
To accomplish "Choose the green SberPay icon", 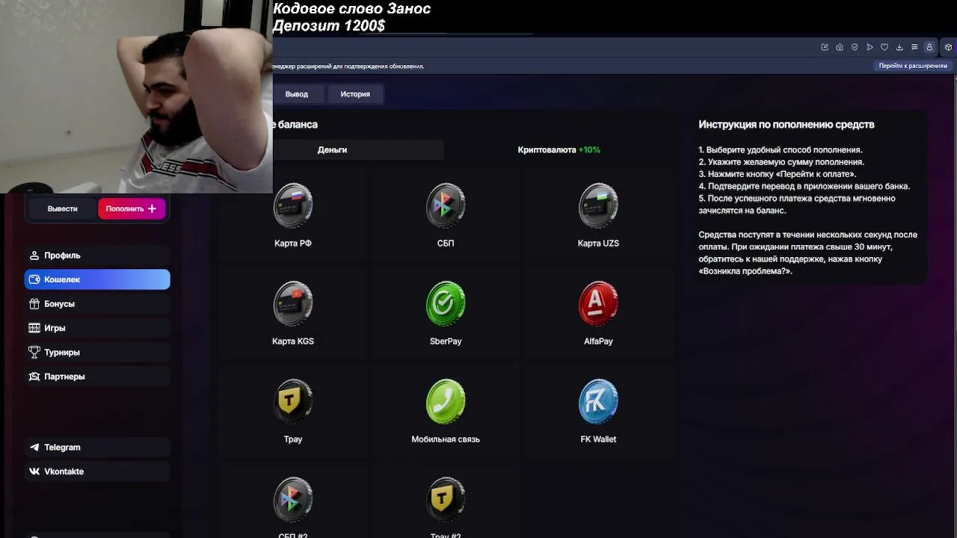I will pos(446,303).
